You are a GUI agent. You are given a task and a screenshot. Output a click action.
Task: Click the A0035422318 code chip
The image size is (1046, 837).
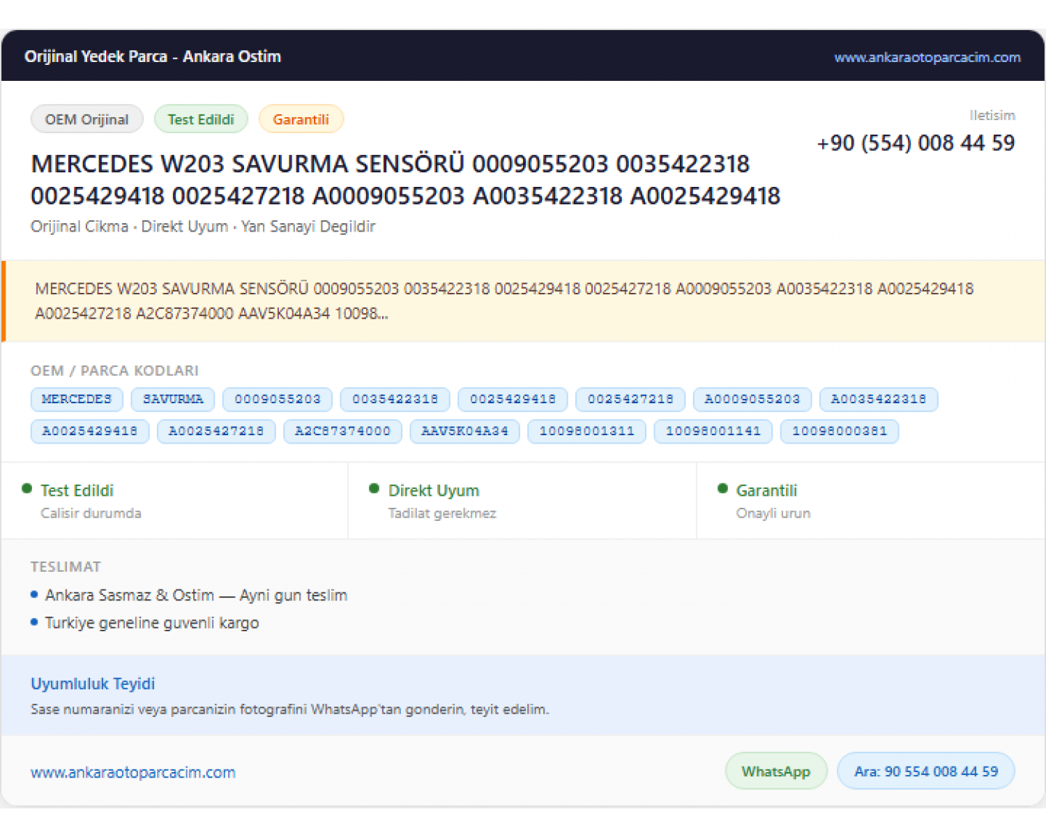pos(879,399)
